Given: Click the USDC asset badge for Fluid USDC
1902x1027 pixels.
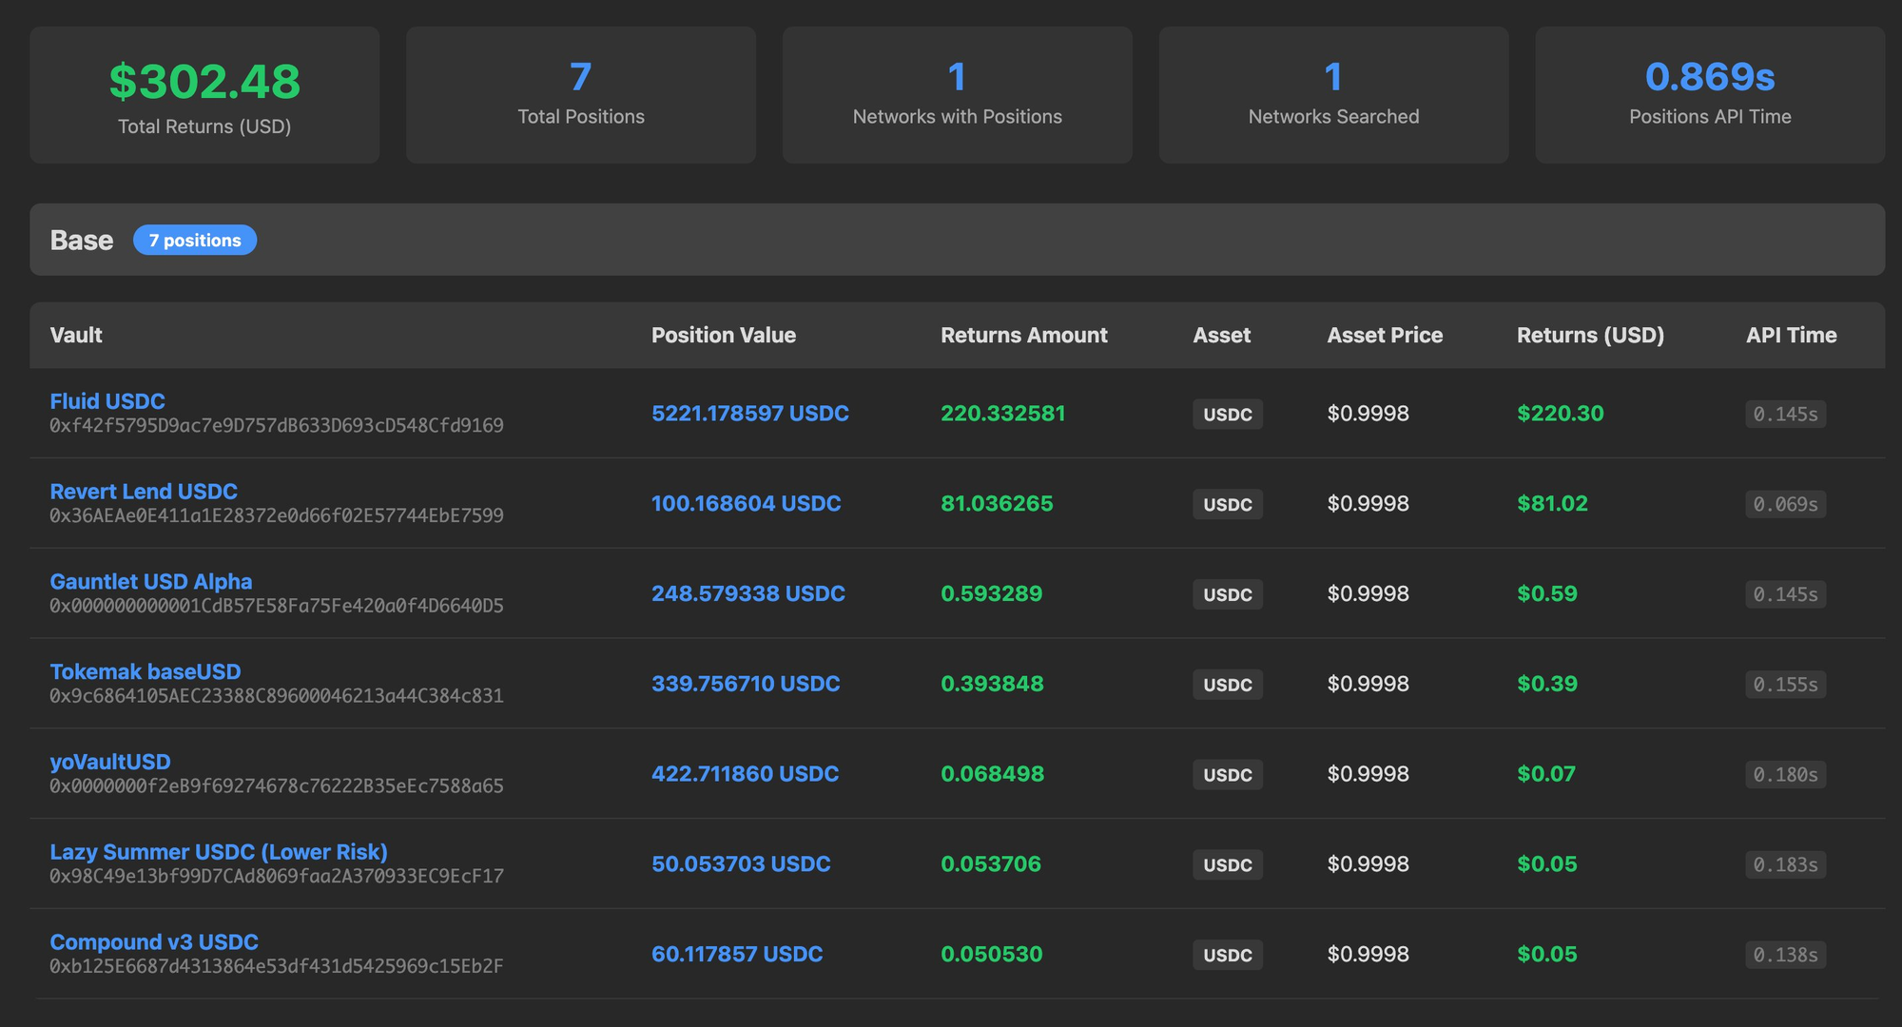Looking at the screenshot, I should click(1228, 415).
